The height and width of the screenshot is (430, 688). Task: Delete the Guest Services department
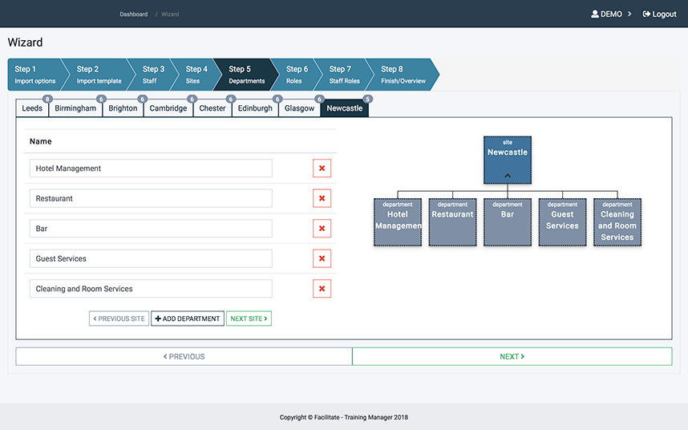pos(322,259)
